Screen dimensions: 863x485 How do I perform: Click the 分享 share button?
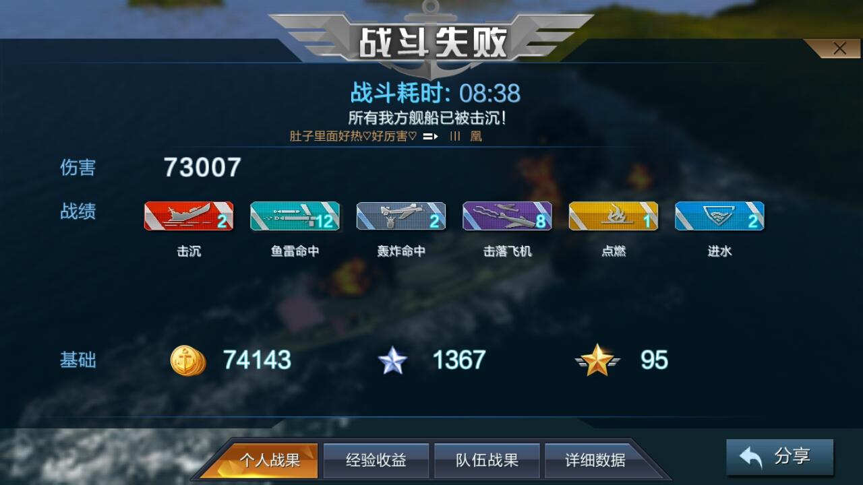coord(780,457)
